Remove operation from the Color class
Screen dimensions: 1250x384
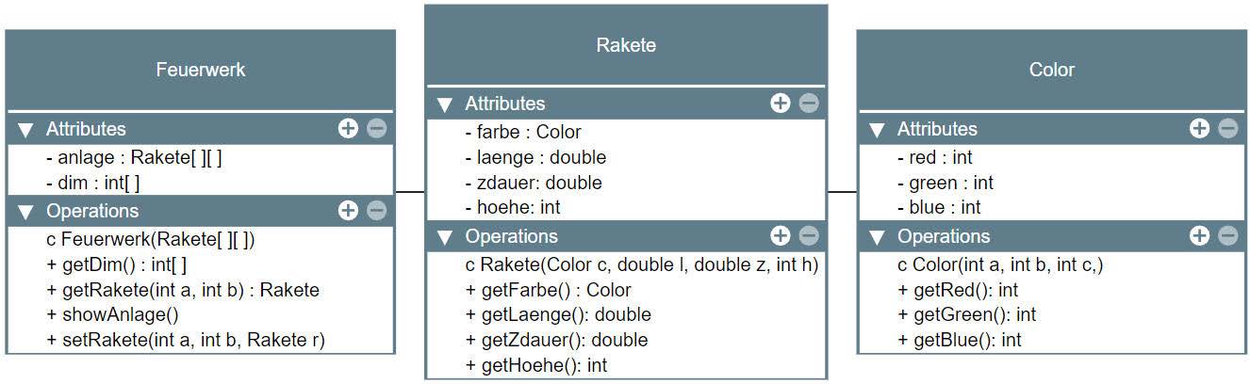click(1227, 236)
